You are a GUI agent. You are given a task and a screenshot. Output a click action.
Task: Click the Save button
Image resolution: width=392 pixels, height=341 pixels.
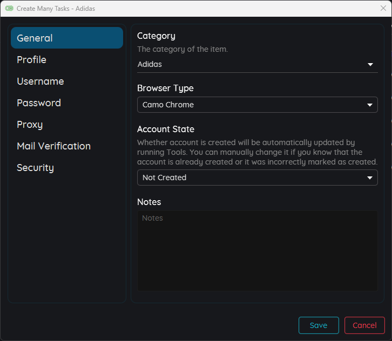click(x=319, y=325)
